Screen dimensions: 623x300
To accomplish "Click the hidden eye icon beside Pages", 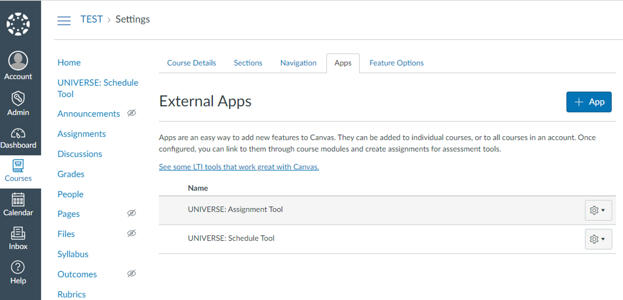I will point(132,213).
